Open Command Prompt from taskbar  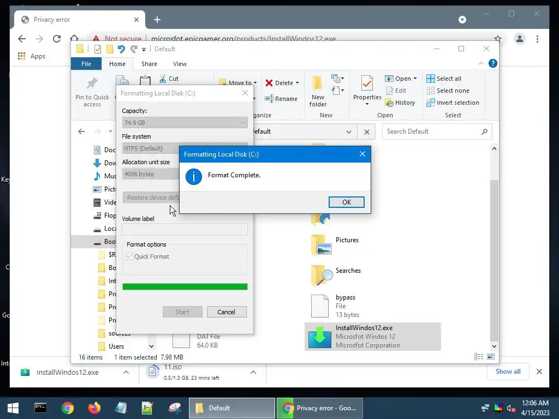40,408
